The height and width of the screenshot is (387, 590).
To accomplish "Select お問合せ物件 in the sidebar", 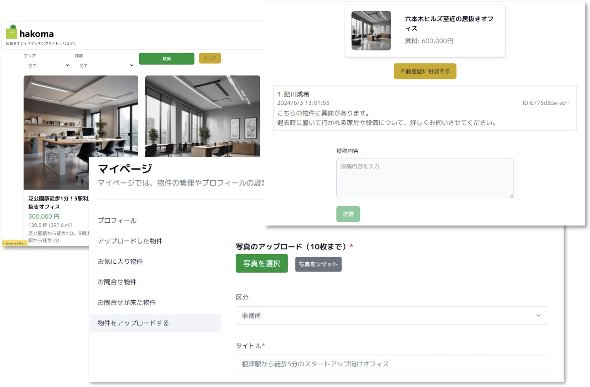I will [117, 282].
